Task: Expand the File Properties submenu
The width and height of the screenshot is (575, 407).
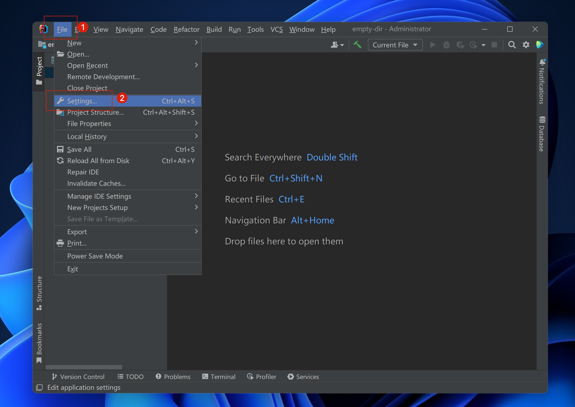Action: (128, 124)
